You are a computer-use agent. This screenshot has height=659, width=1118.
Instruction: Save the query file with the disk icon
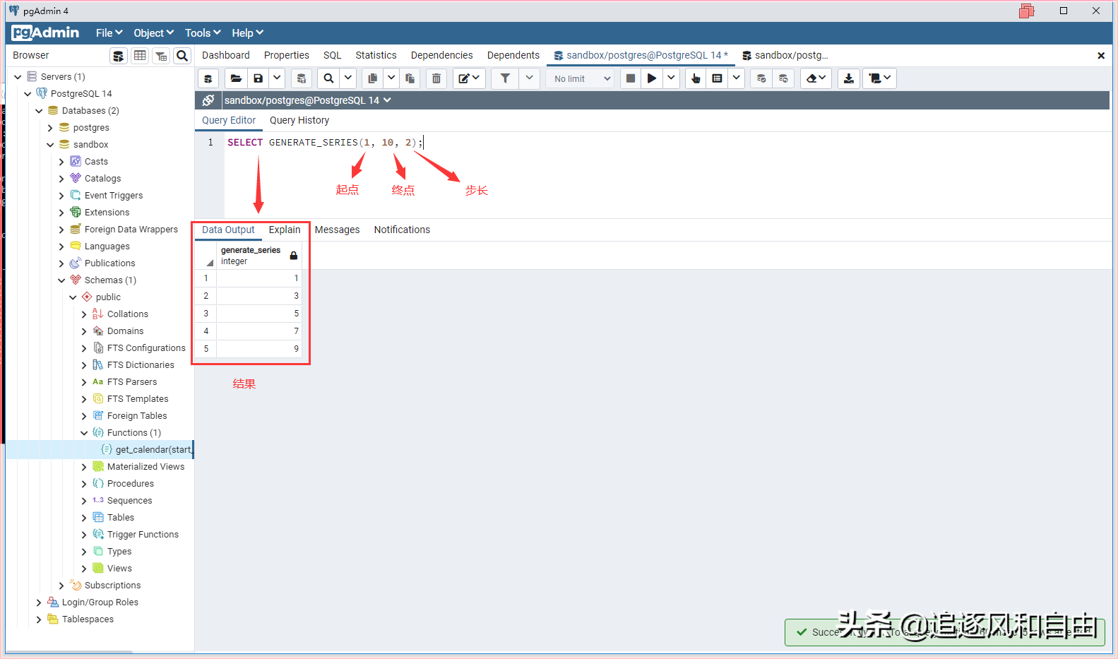(x=258, y=78)
